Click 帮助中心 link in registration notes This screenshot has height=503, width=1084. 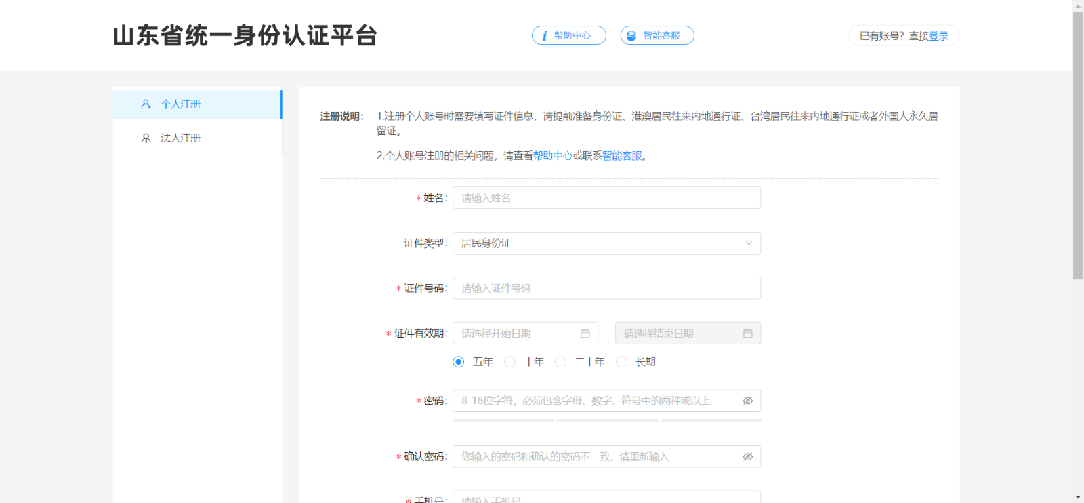552,156
